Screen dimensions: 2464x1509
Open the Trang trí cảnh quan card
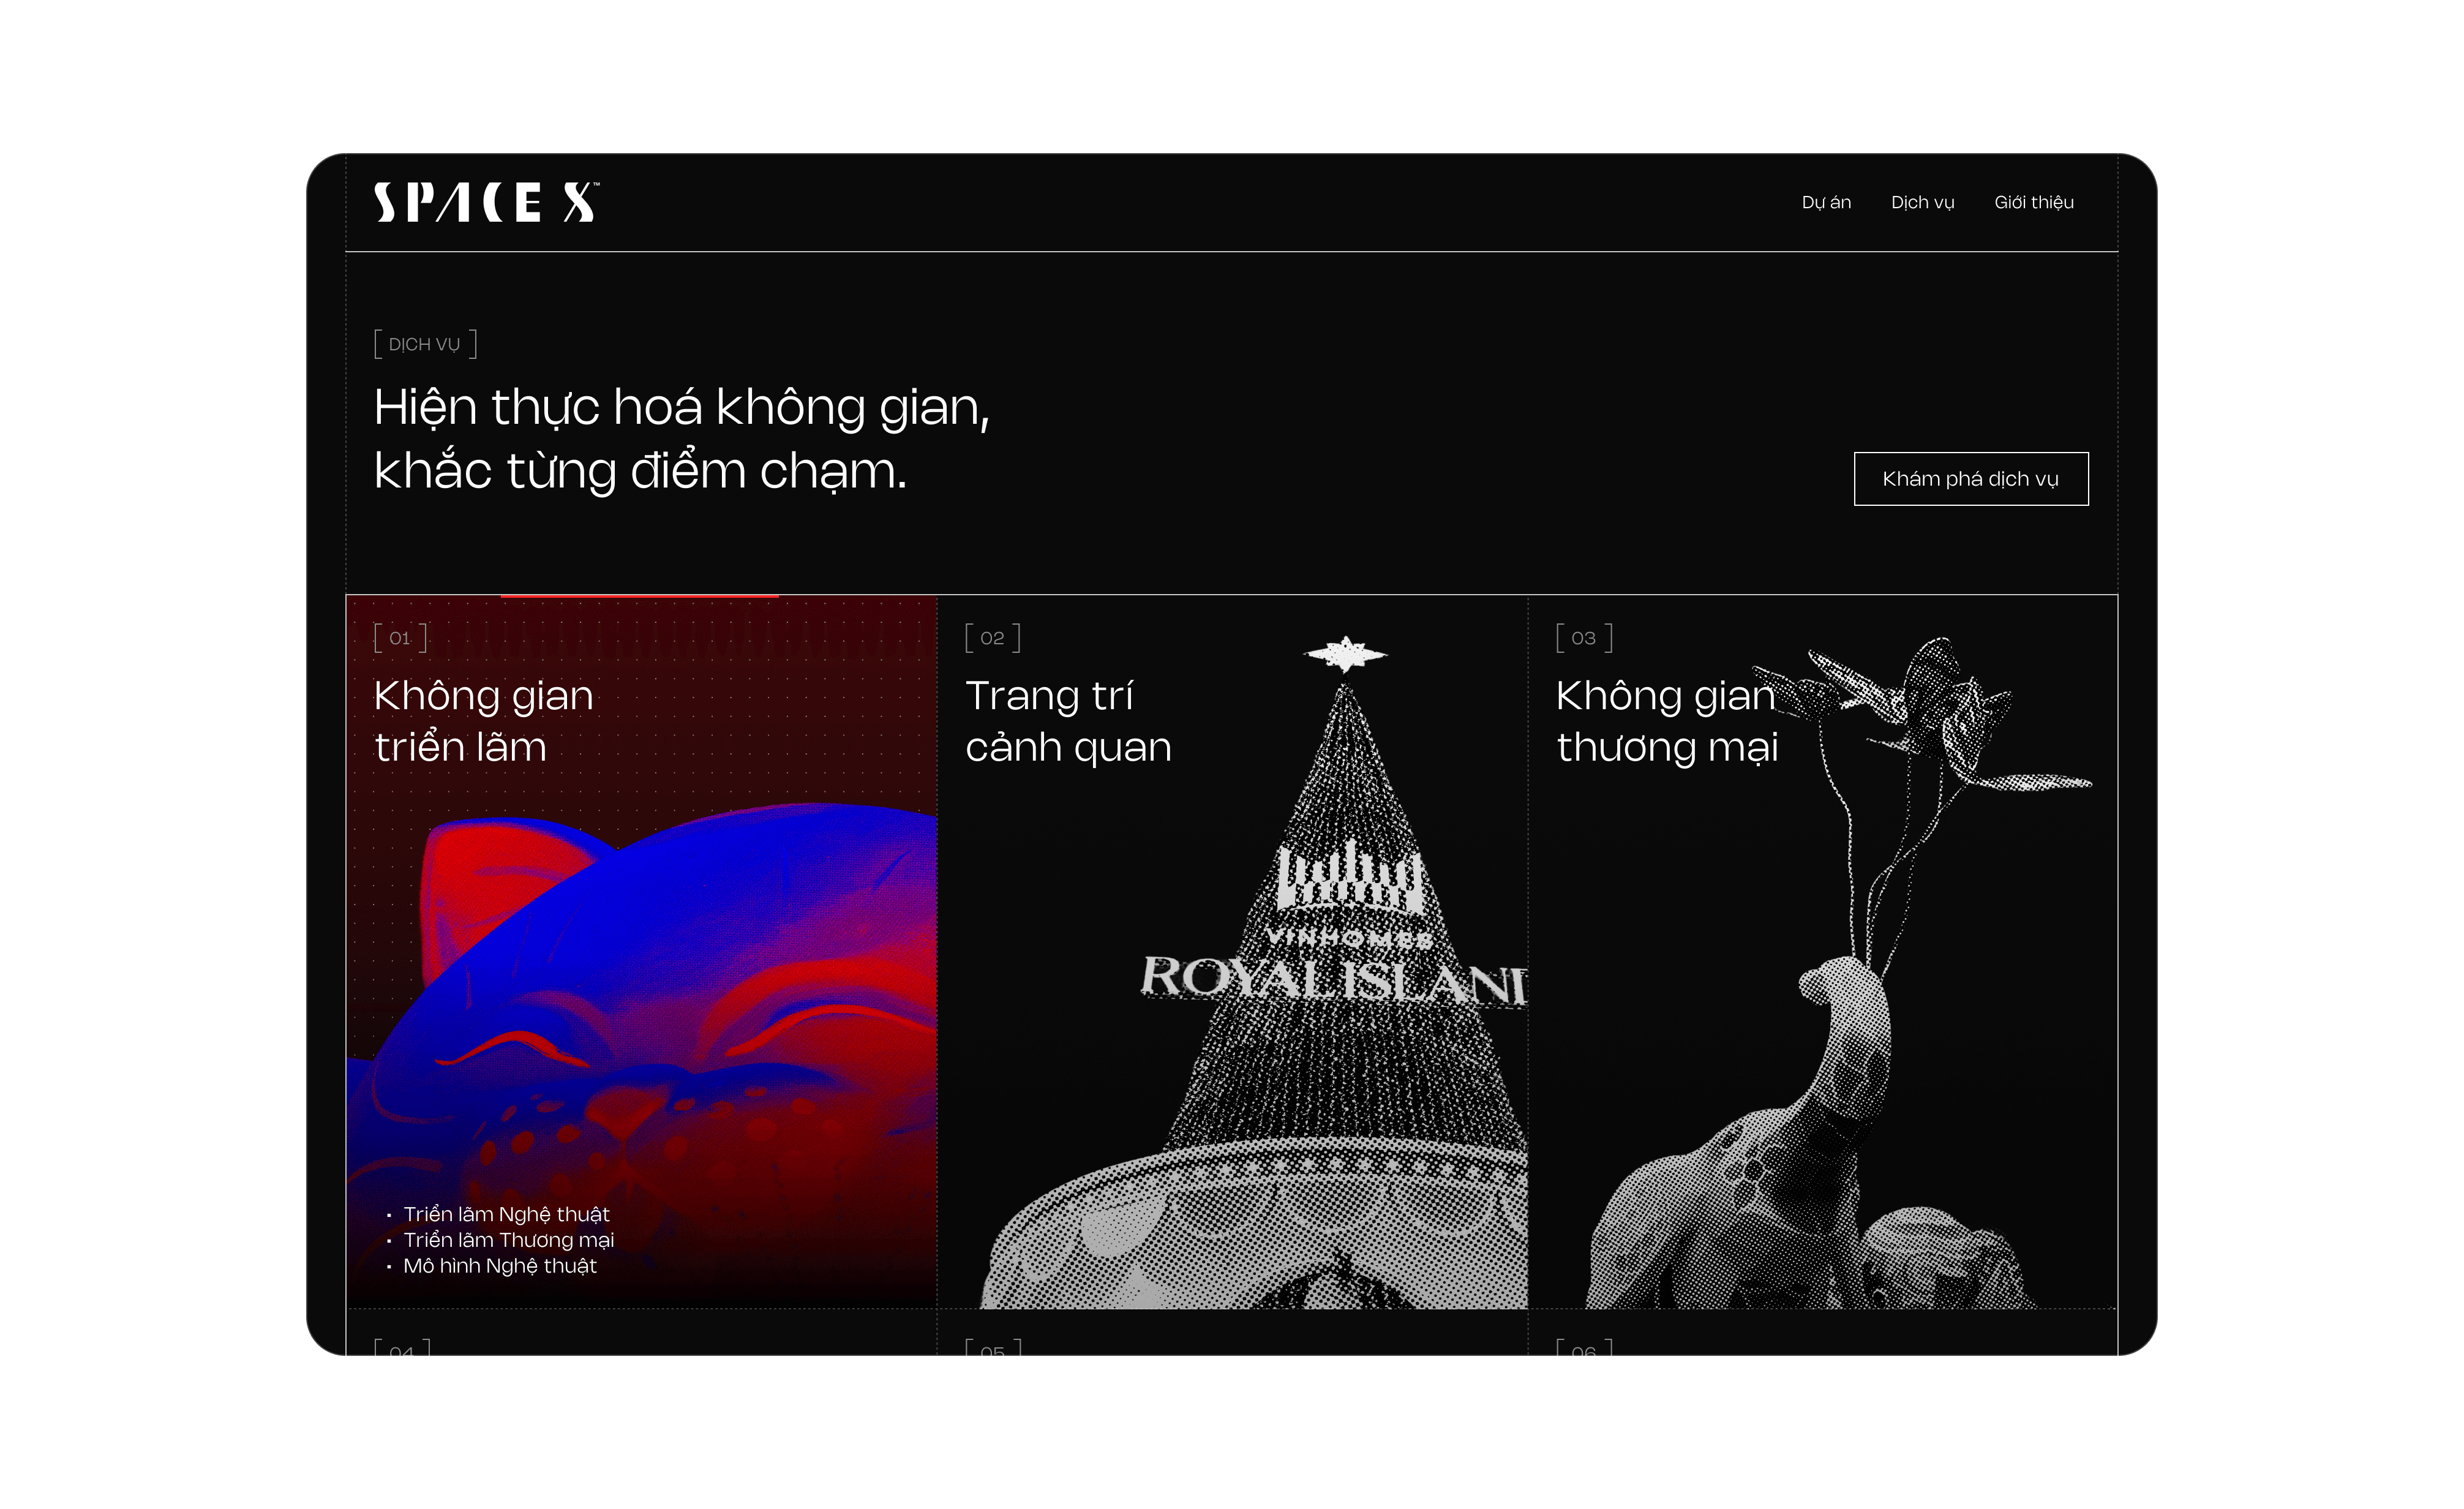click(1232, 952)
